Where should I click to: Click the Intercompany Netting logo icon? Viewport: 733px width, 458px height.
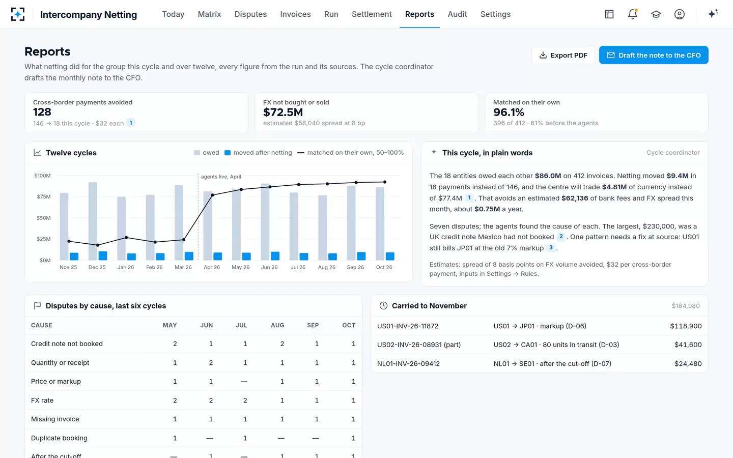[x=18, y=14]
